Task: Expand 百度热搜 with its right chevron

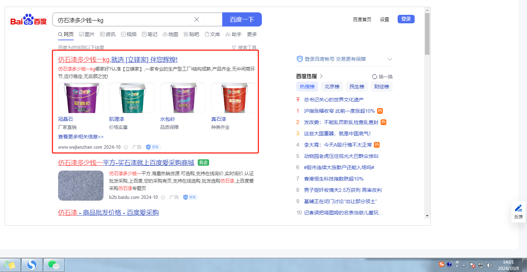Action: [321, 76]
